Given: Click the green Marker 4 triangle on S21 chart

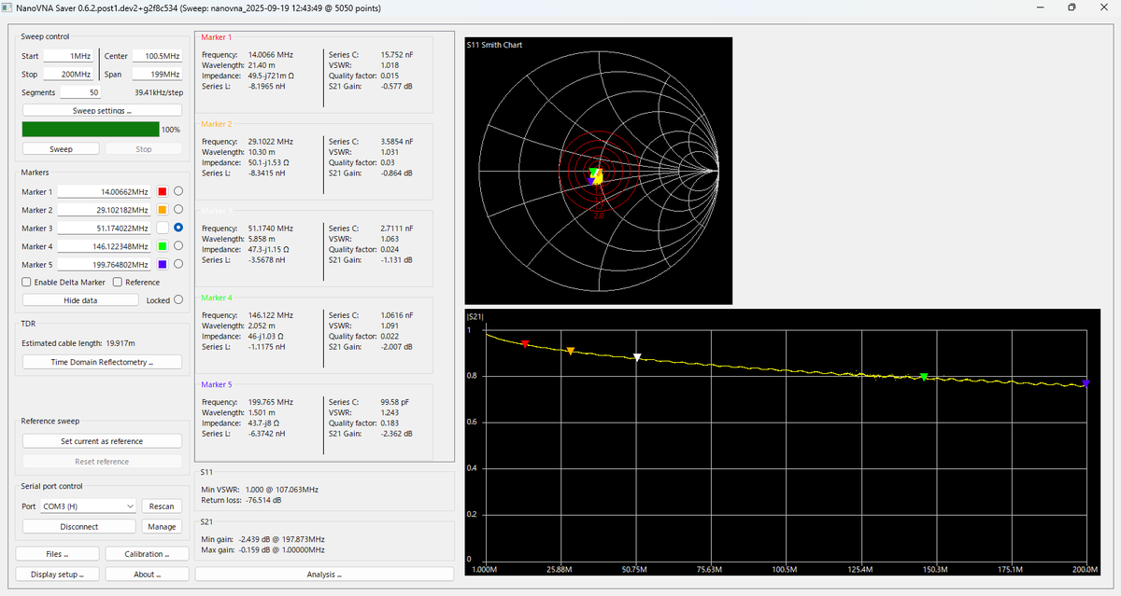Looking at the screenshot, I should [x=924, y=377].
